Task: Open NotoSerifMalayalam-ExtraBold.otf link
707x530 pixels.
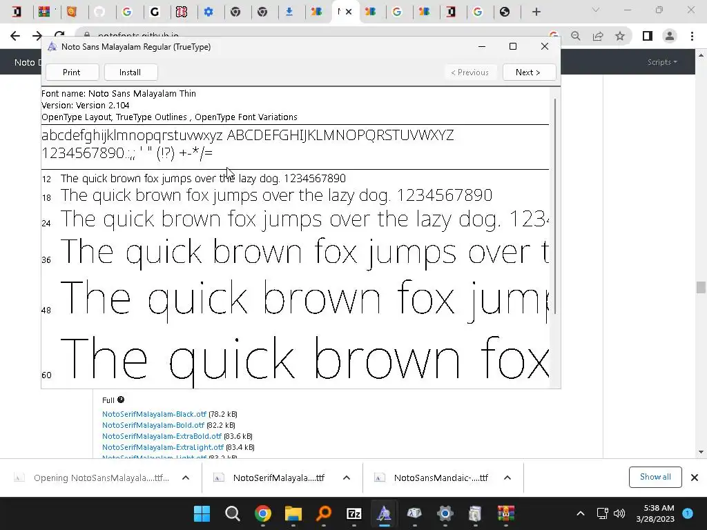Action: (x=162, y=436)
